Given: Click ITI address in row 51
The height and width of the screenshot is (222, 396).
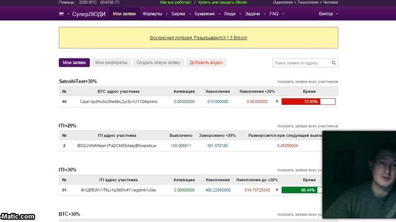Looking at the screenshot, I should [x=118, y=190].
